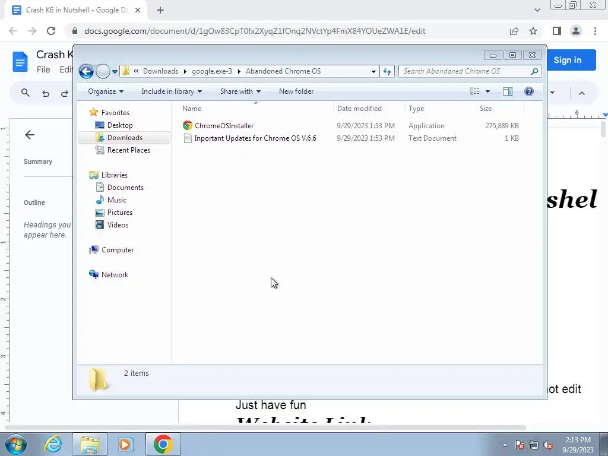
Task: Click the share page icon in Chrome
Action: pyautogui.click(x=514, y=31)
